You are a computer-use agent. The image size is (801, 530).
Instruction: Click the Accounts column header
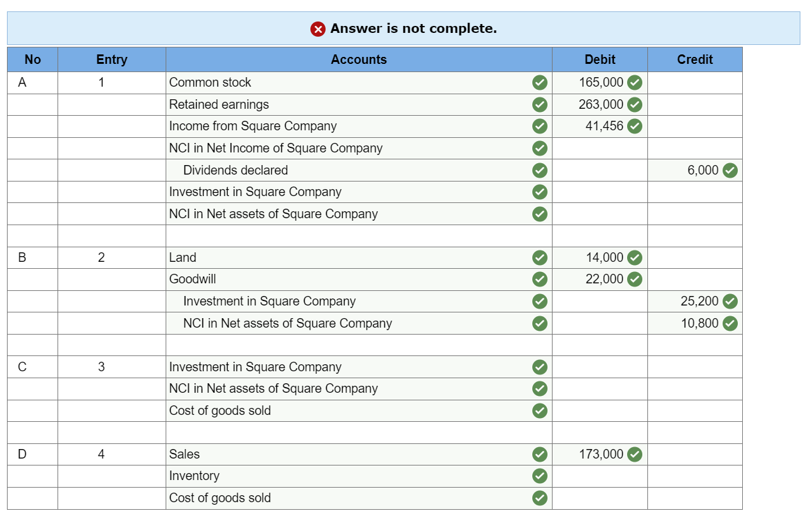point(358,59)
